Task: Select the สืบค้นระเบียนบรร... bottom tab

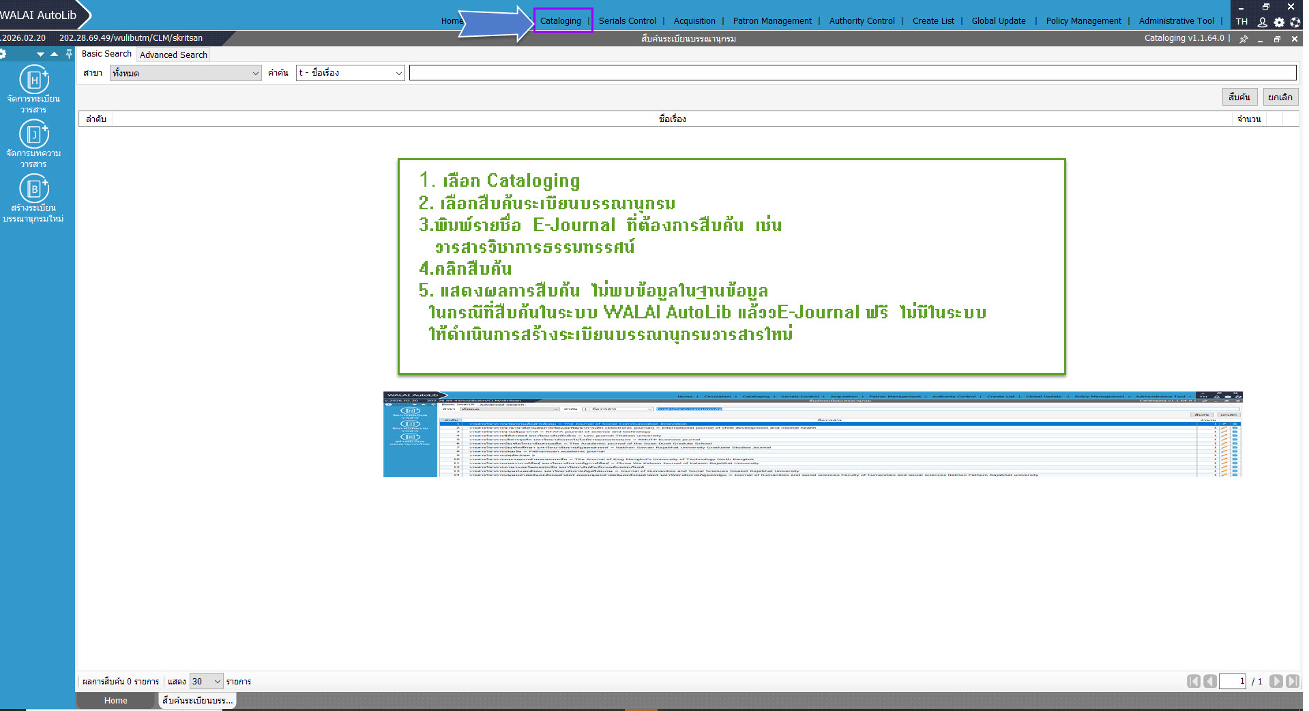Action: tap(197, 701)
